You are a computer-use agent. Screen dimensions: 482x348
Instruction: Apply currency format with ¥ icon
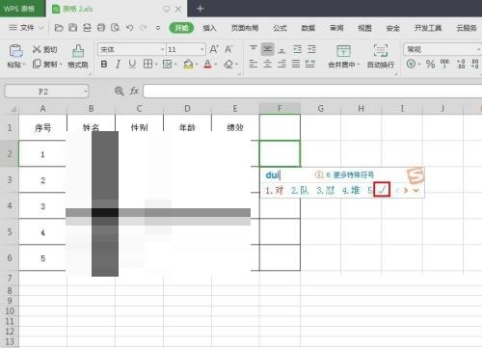[411, 64]
